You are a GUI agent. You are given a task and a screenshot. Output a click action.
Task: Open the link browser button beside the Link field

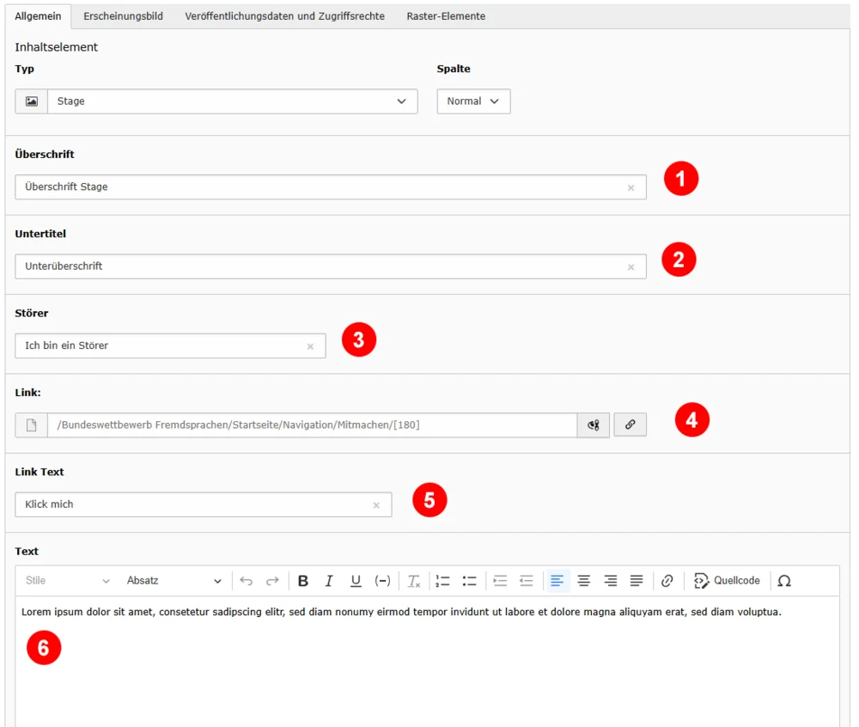click(x=630, y=425)
